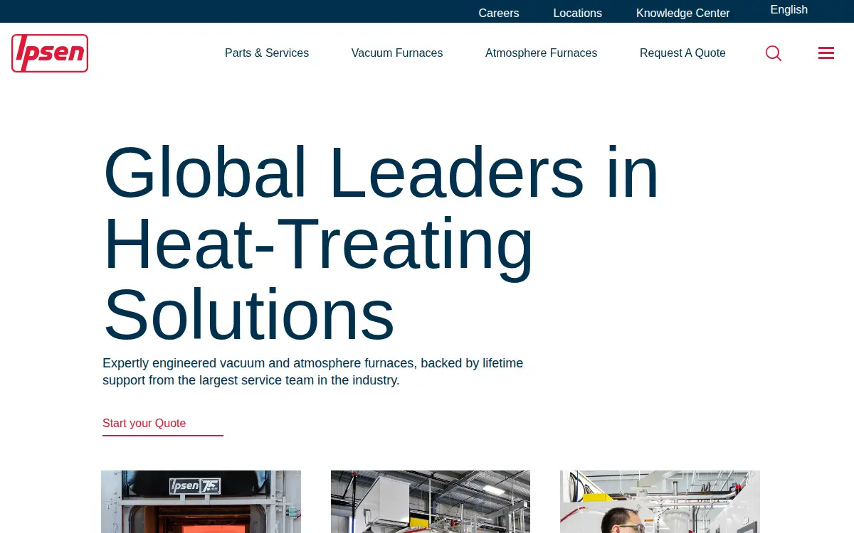Click the Expertly engineered vacuum furnaces paragraph
854x533 pixels.
(313, 372)
